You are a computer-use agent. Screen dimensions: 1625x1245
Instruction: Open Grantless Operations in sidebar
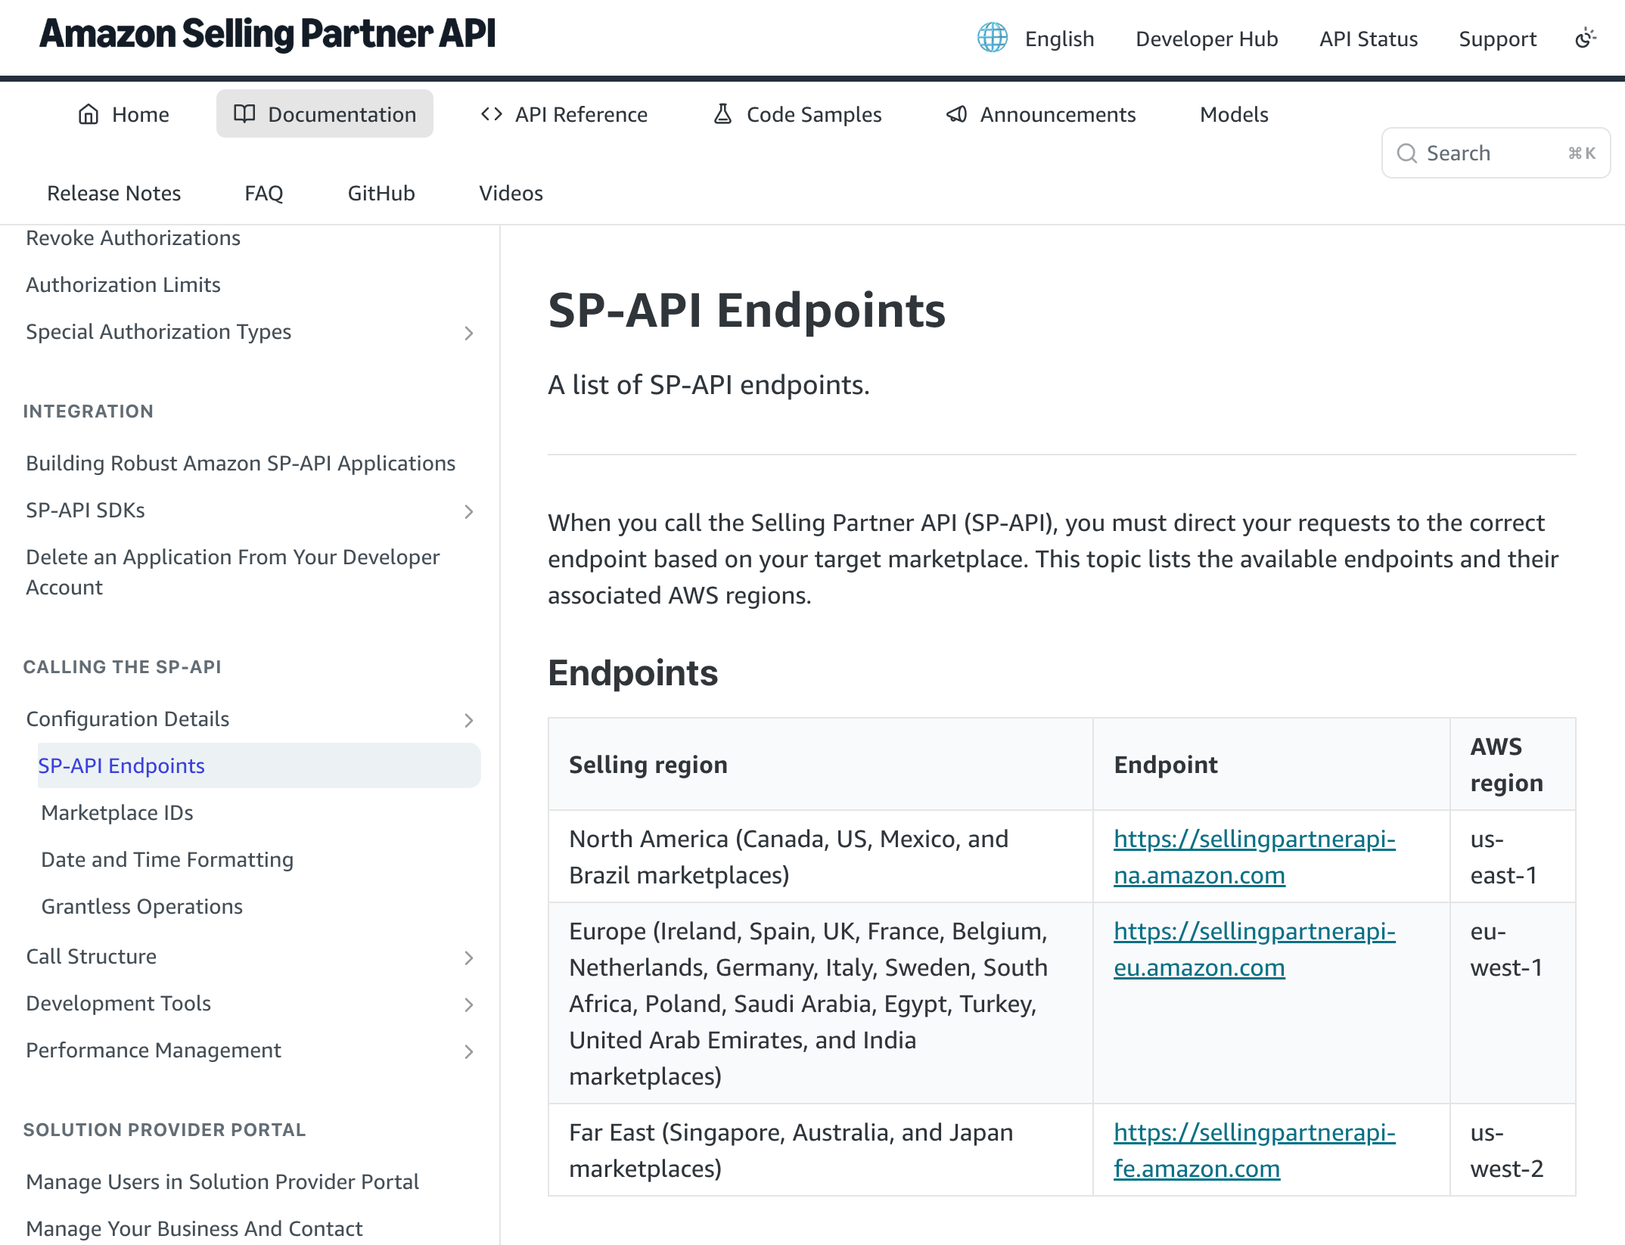tap(141, 906)
